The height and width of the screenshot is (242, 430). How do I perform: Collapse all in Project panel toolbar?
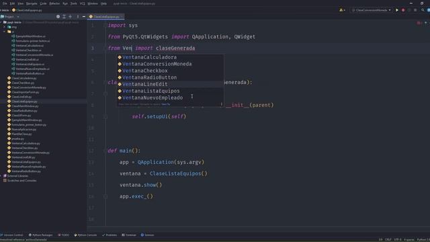(70, 17)
